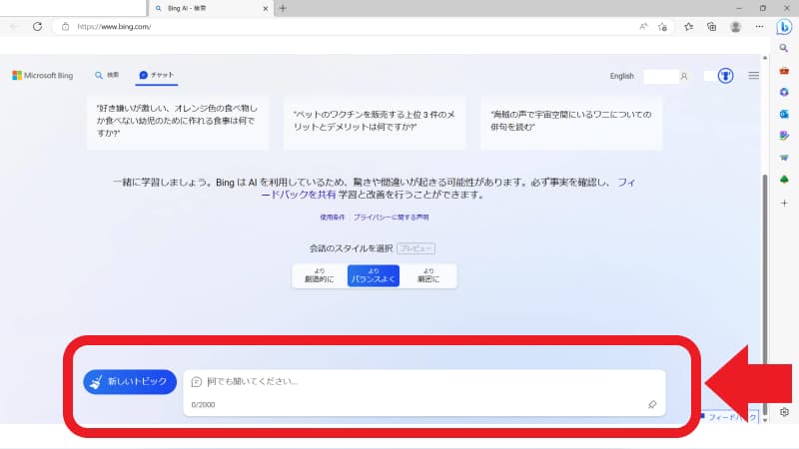Choose the pirate voice haiku suggestion card
This screenshot has width=799, height=449.
[571, 121]
